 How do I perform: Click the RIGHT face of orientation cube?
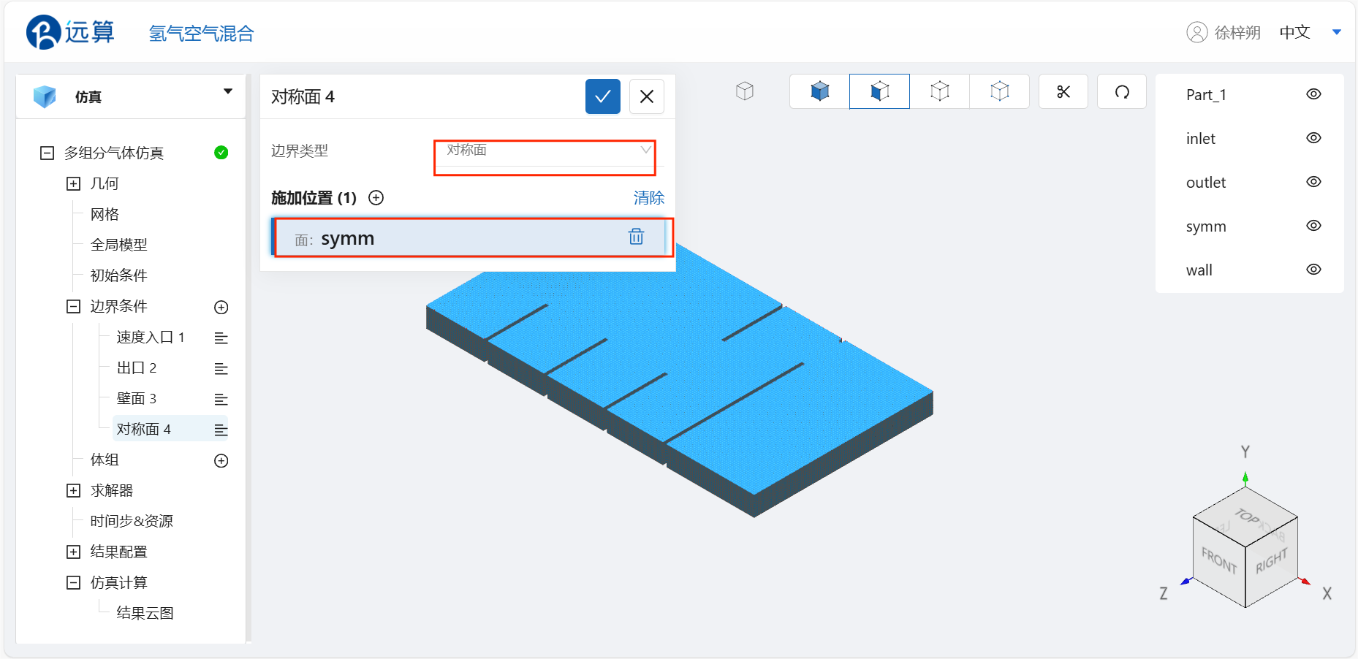(1272, 561)
